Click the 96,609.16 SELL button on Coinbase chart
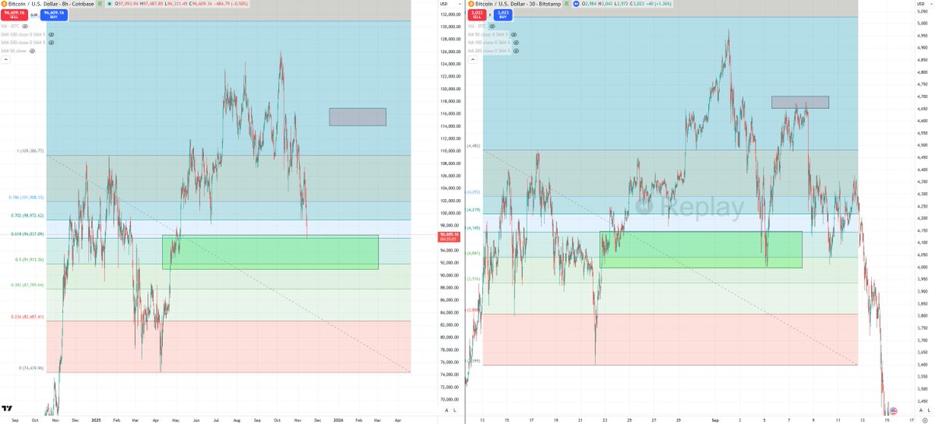This screenshot has height=424, width=935. 14,15
